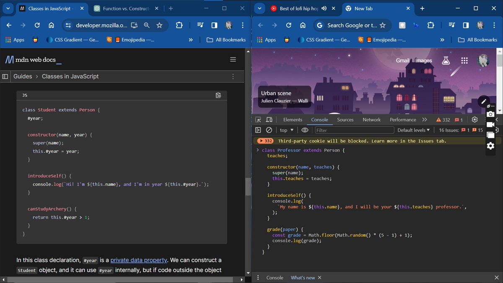
Task: Toggle the MDN sidebar panel icon beside Guides
Action: pos(5,76)
